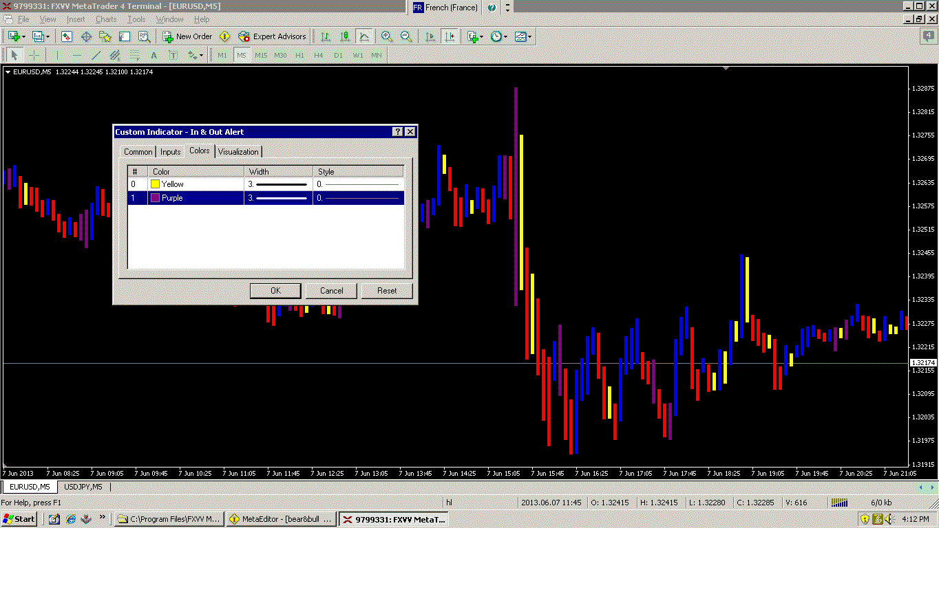Screen dimensions: 939x594
Task: Open the Periodicity clock dropdown arrow
Action: (x=506, y=36)
